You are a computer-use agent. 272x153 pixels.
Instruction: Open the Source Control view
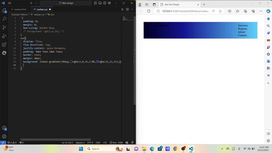[4, 27]
